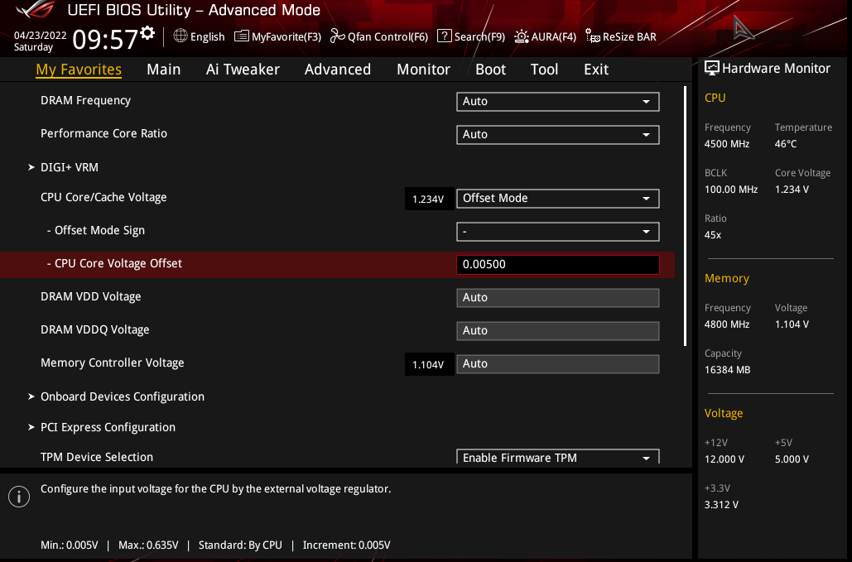Screen dimensions: 852x562
Task: Click DRAM VDDQ Voltage field
Action: pyautogui.click(x=557, y=331)
